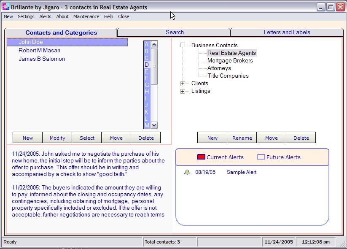Image resolution: width=347 pixels, height=249 pixels.
Task: Open the Settings menu
Action: (26, 17)
